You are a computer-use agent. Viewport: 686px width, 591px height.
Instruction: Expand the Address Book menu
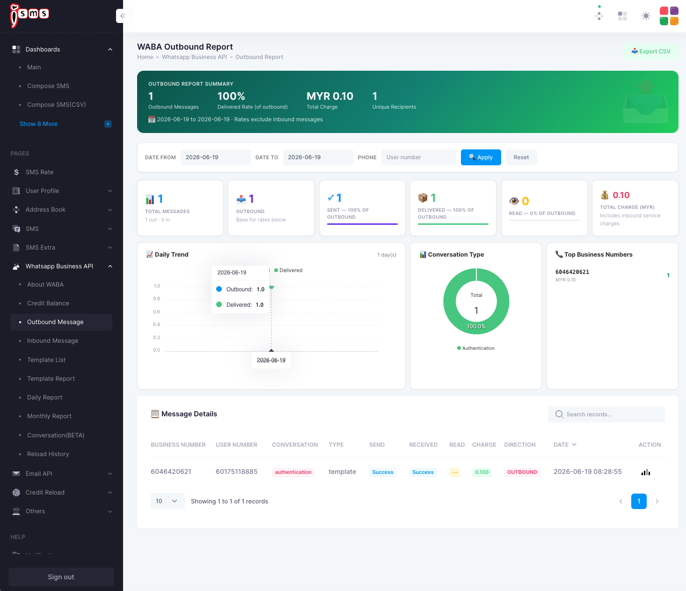tap(110, 210)
